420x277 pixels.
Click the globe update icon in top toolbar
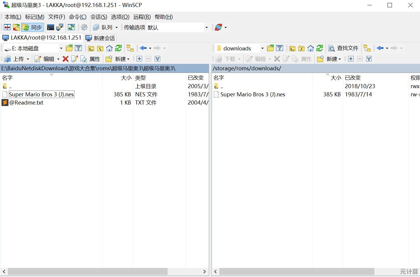click(x=218, y=27)
